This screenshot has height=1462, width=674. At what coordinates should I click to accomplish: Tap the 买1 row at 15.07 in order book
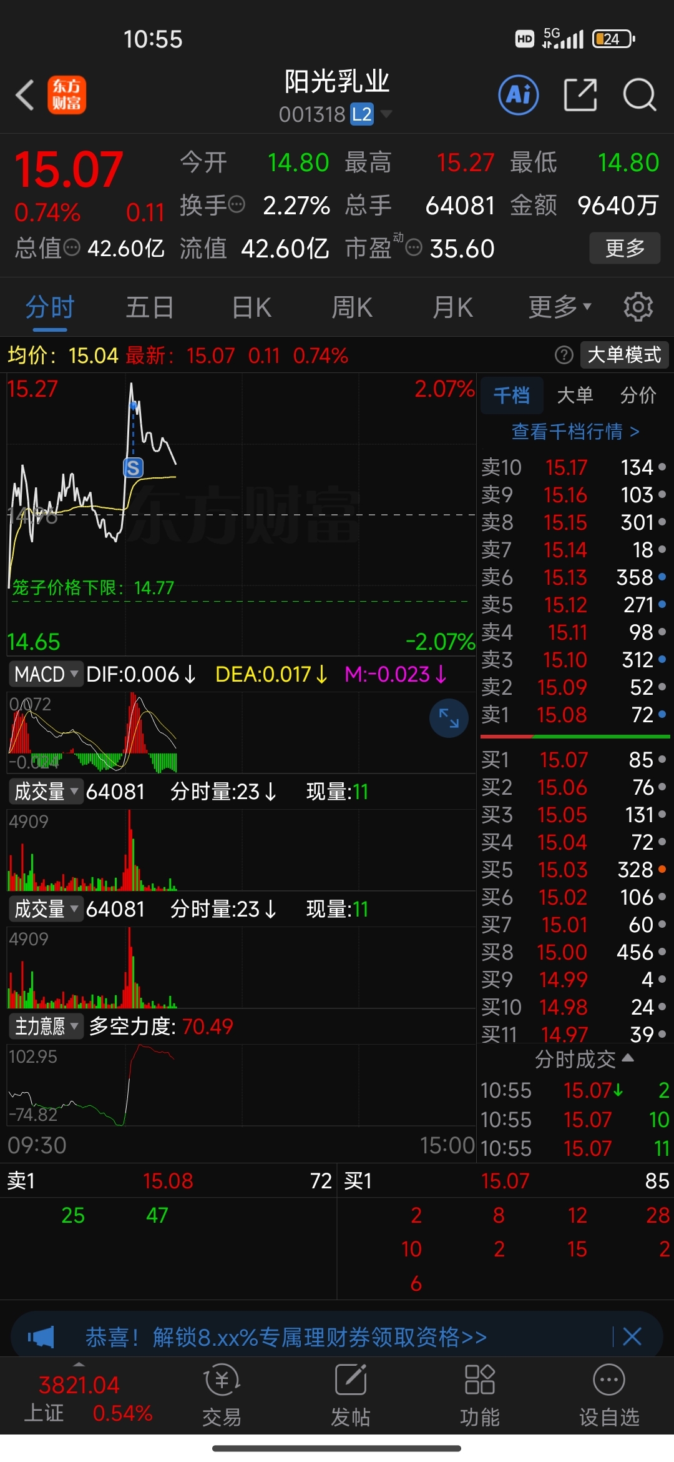[x=574, y=760]
